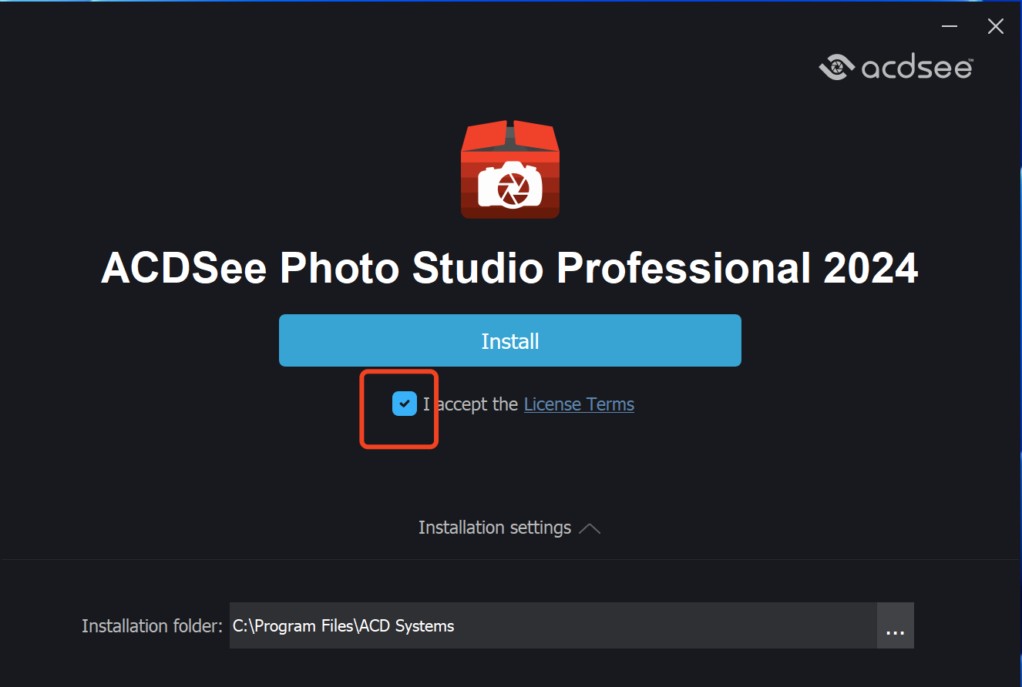Click the checkmark accepting the license

[x=405, y=404]
